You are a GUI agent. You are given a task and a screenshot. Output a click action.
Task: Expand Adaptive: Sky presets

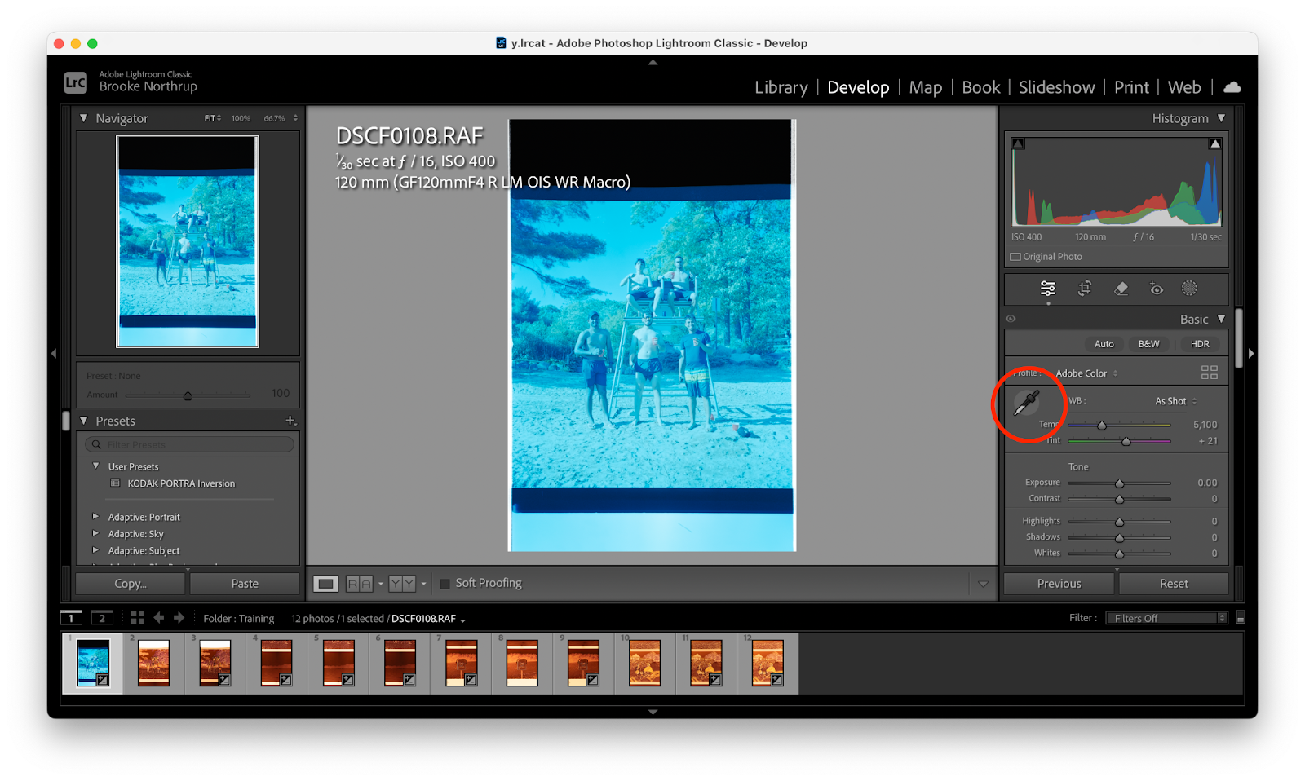point(95,534)
